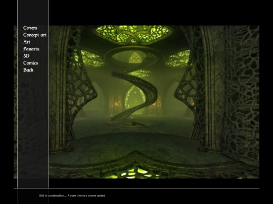Click the 'Still in construction...' status text

pos(72,195)
